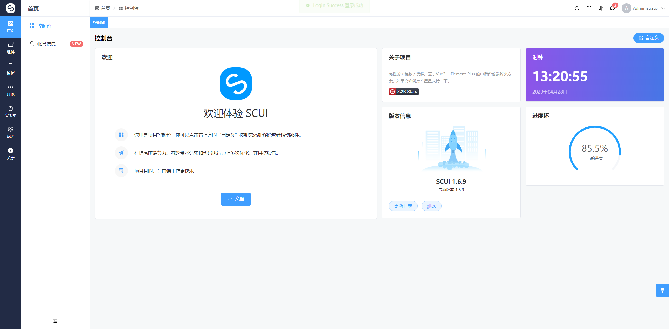
Task: Click the rocket illustration in 版本信息
Action: (x=452, y=149)
